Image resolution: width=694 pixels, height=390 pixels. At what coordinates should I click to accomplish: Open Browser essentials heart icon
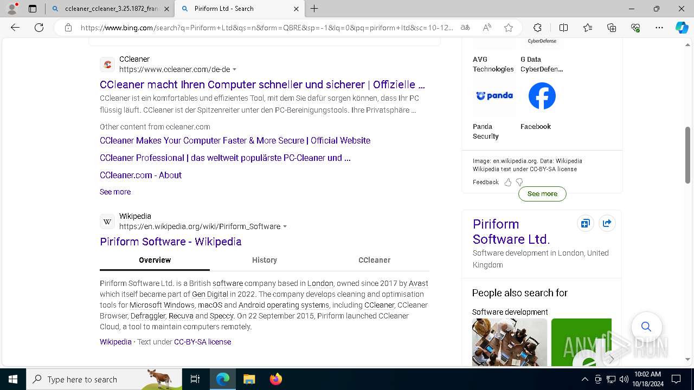click(635, 28)
